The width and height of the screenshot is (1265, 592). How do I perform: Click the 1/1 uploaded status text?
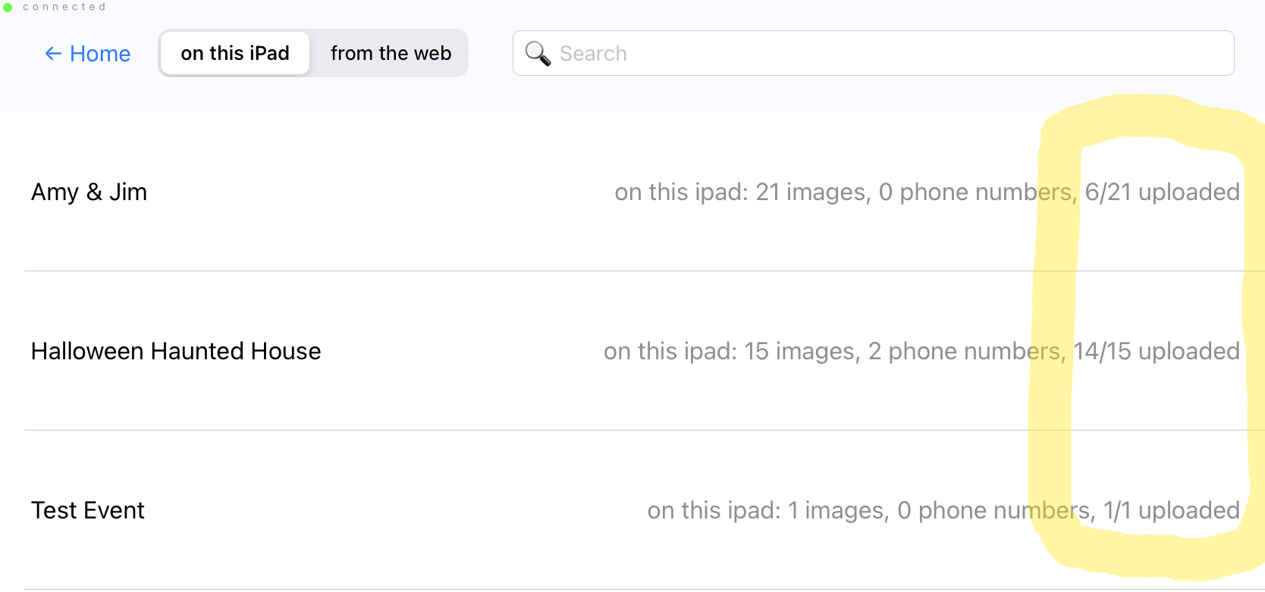pos(1172,511)
